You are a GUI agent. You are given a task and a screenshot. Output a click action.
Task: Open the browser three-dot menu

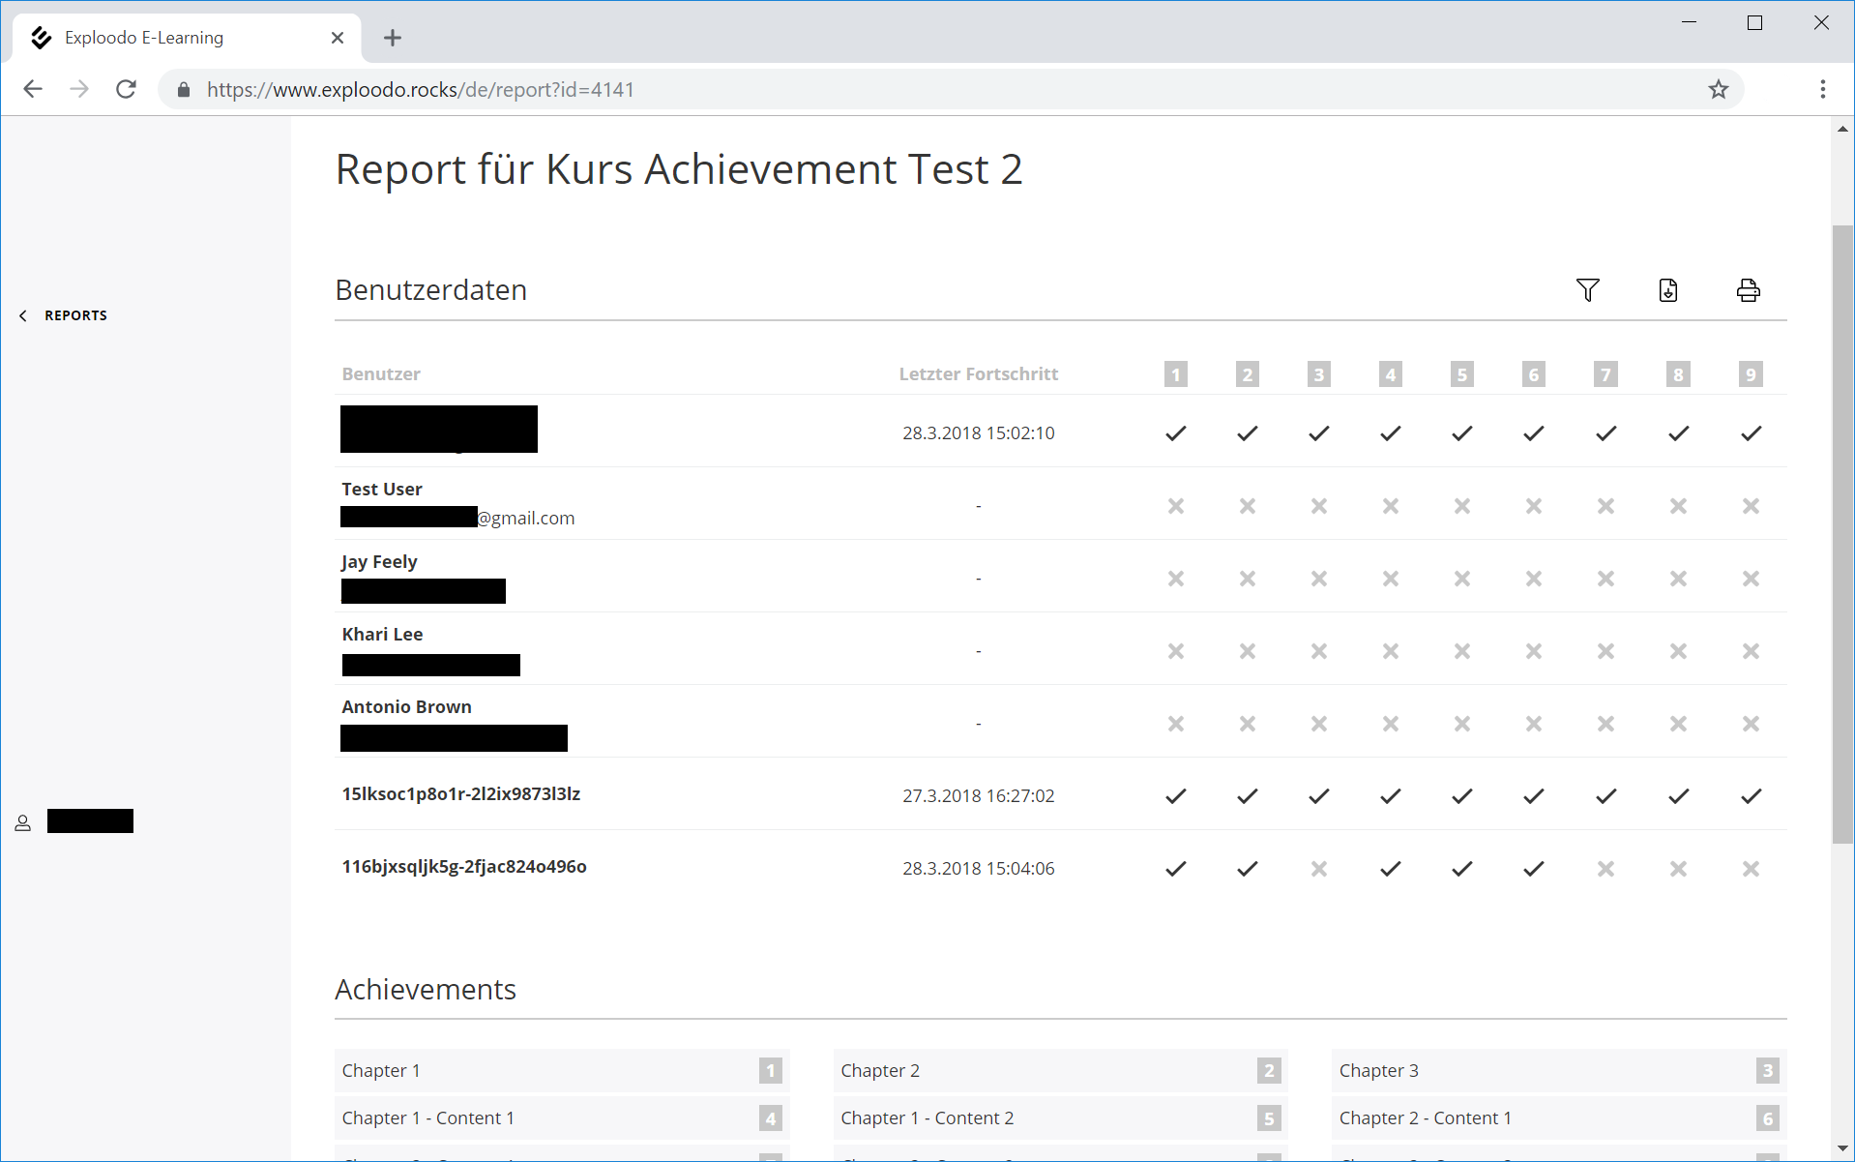pyautogui.click(x=1822, y=90)
